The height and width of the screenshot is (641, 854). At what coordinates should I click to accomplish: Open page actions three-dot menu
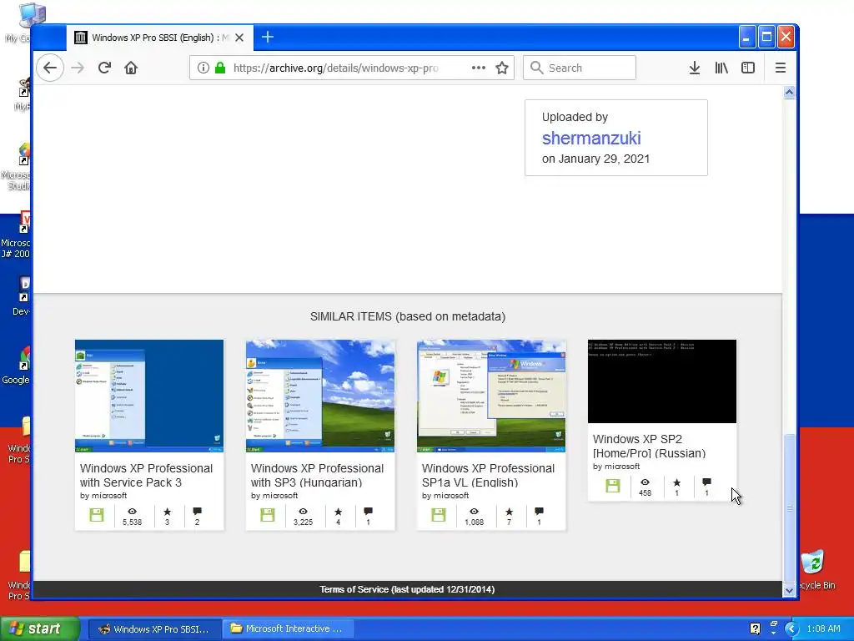478,68
